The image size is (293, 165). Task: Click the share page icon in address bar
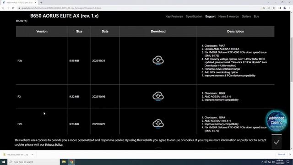[269, 8]
